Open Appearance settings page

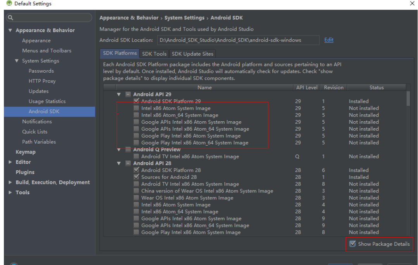click(x=36, y=41)
